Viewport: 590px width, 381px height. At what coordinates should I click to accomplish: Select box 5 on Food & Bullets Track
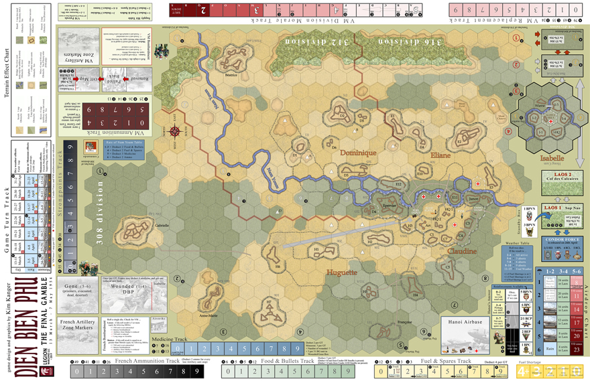(x=294, y=371)
